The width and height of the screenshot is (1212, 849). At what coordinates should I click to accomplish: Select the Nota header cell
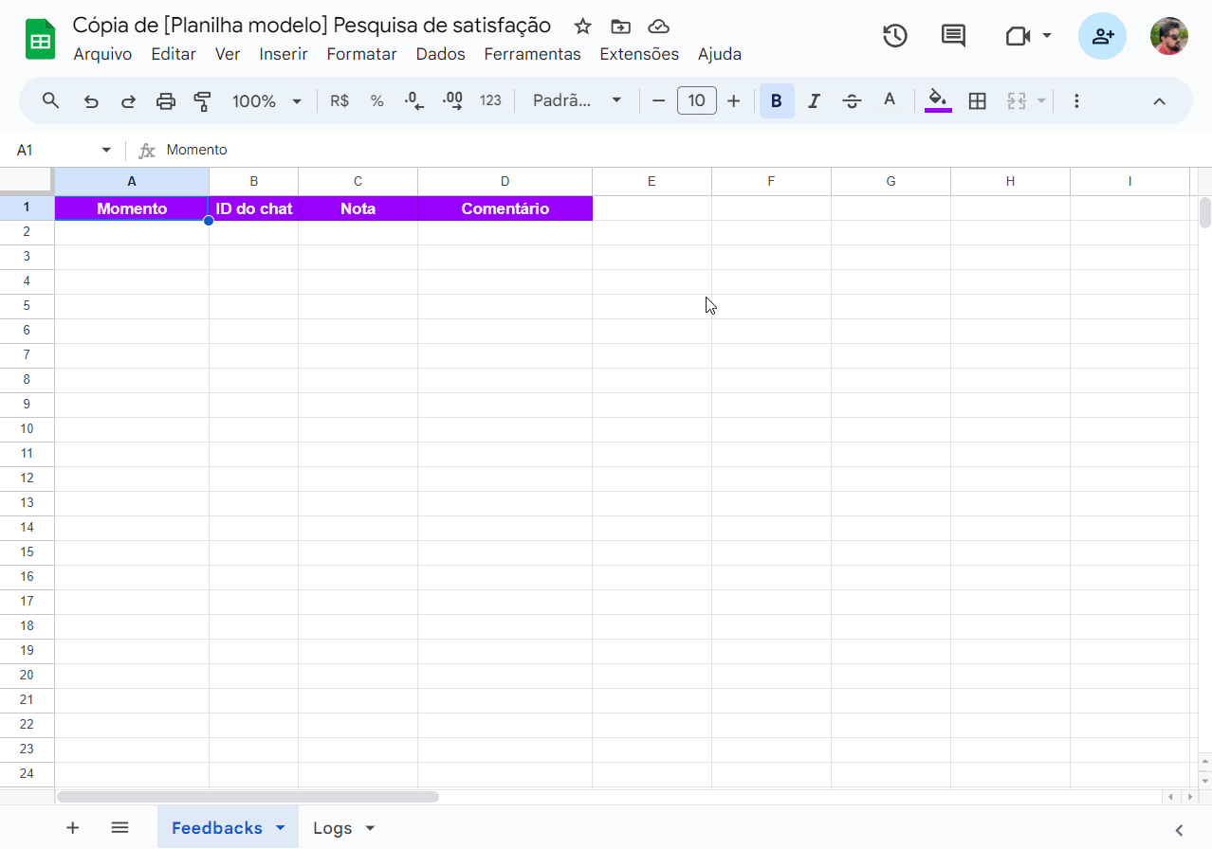click(358, 208)
